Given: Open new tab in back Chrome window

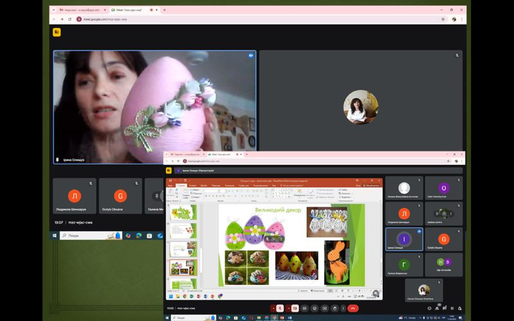Looking at the screenshot, I should (x=164, y=10).
